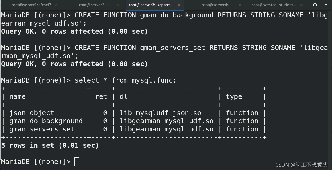Click the gman_servers_set table row name
Screen dimensions: 332x170
click(x=42, y=129)
